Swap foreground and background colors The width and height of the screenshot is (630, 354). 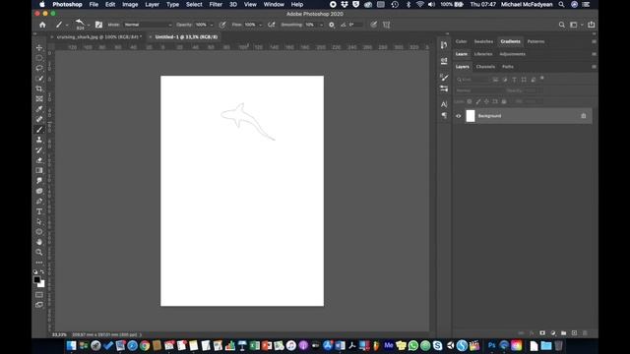pyautogui.click(x=42, y=272)
